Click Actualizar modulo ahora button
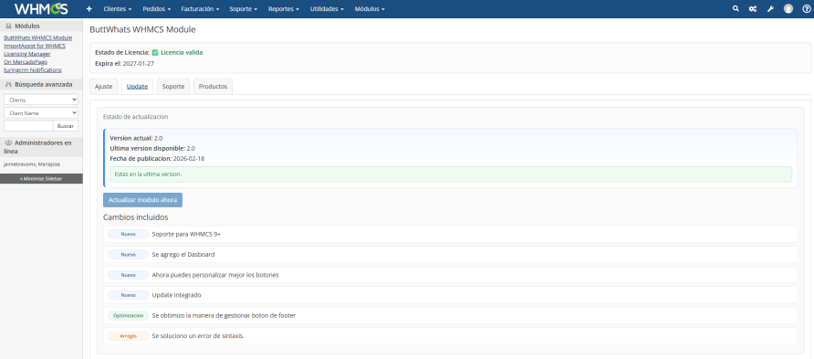This screenshot has width=814, height=359. pyautogui.click(x=142, y=200)
